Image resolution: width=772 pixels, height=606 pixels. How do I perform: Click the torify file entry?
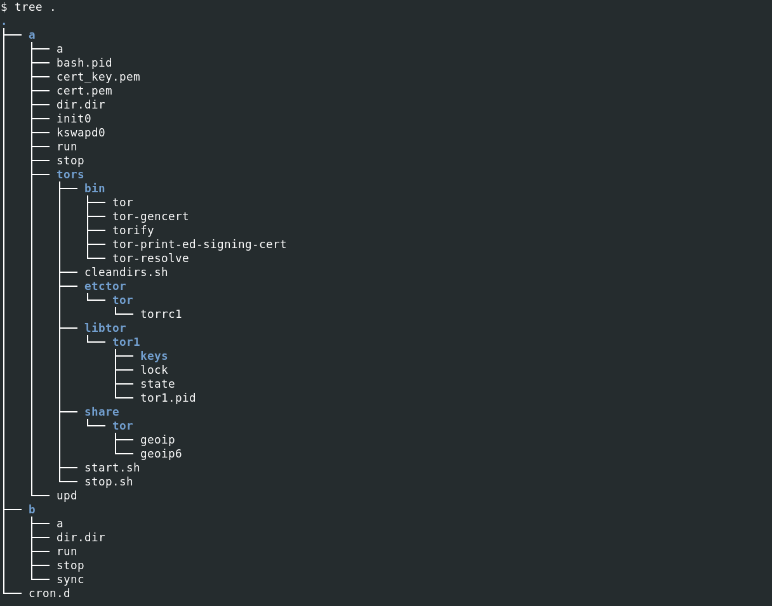coord(133,230)
